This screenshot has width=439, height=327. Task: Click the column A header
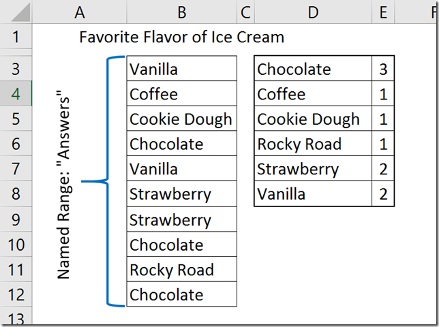coord(79,11)
